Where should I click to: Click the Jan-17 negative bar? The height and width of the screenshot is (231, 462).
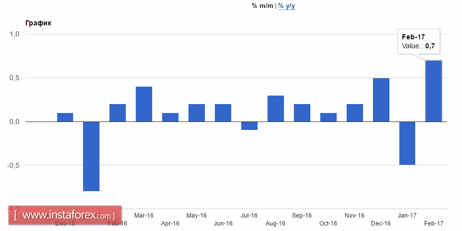pyautogui.click(x=407, y=143)
